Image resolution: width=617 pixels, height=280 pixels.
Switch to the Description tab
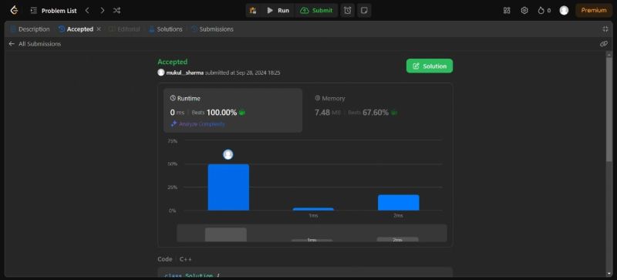(x=30, y=29)
